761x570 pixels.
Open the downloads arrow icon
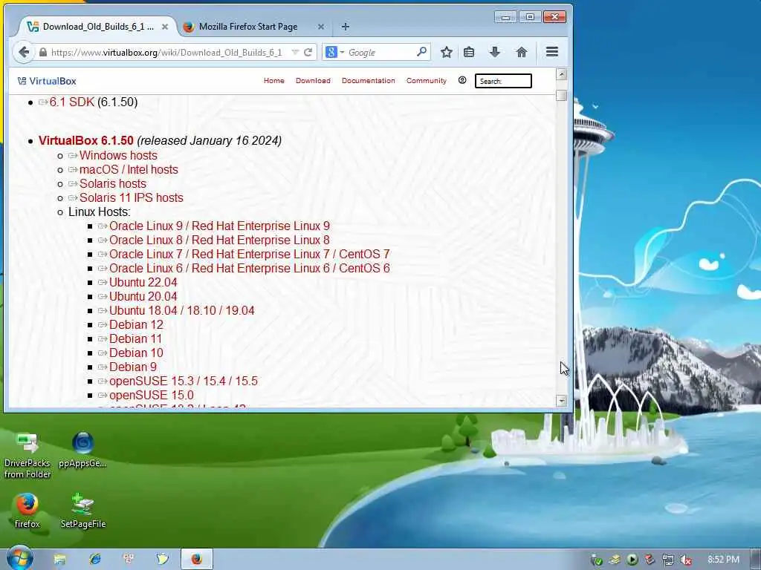coord(494,53)
